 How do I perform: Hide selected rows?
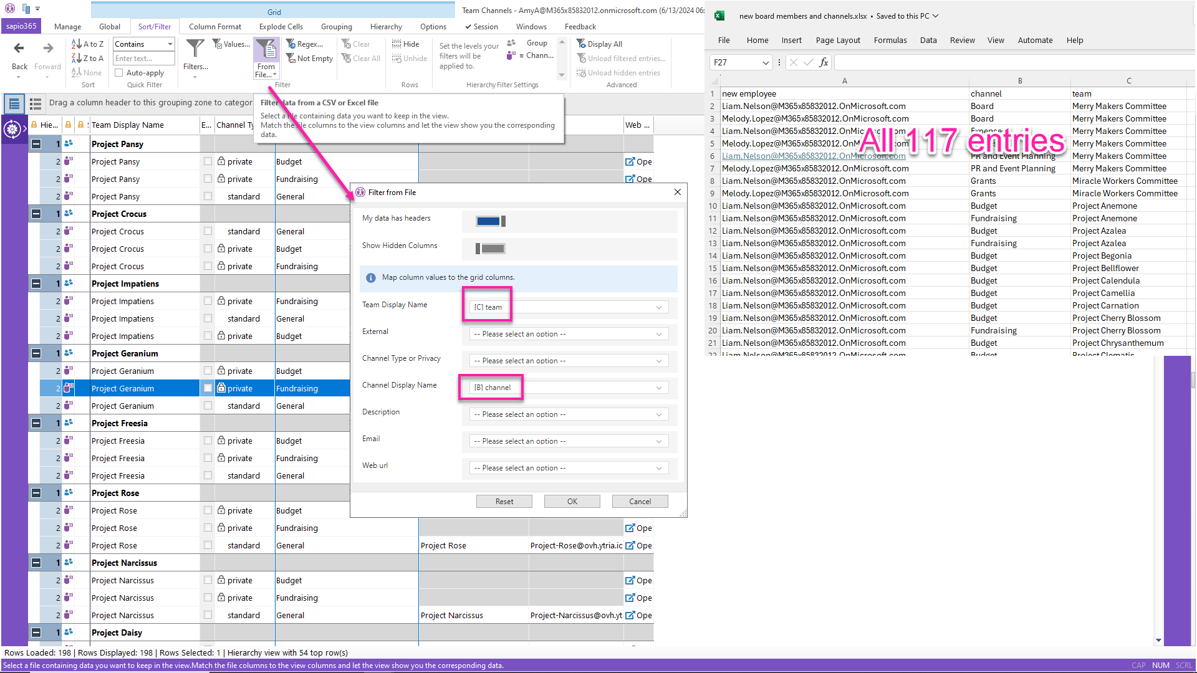coord(406,44)
